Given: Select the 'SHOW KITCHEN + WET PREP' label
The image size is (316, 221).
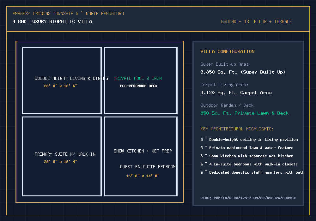Looking at the screenshot, I should click(143, 151).
